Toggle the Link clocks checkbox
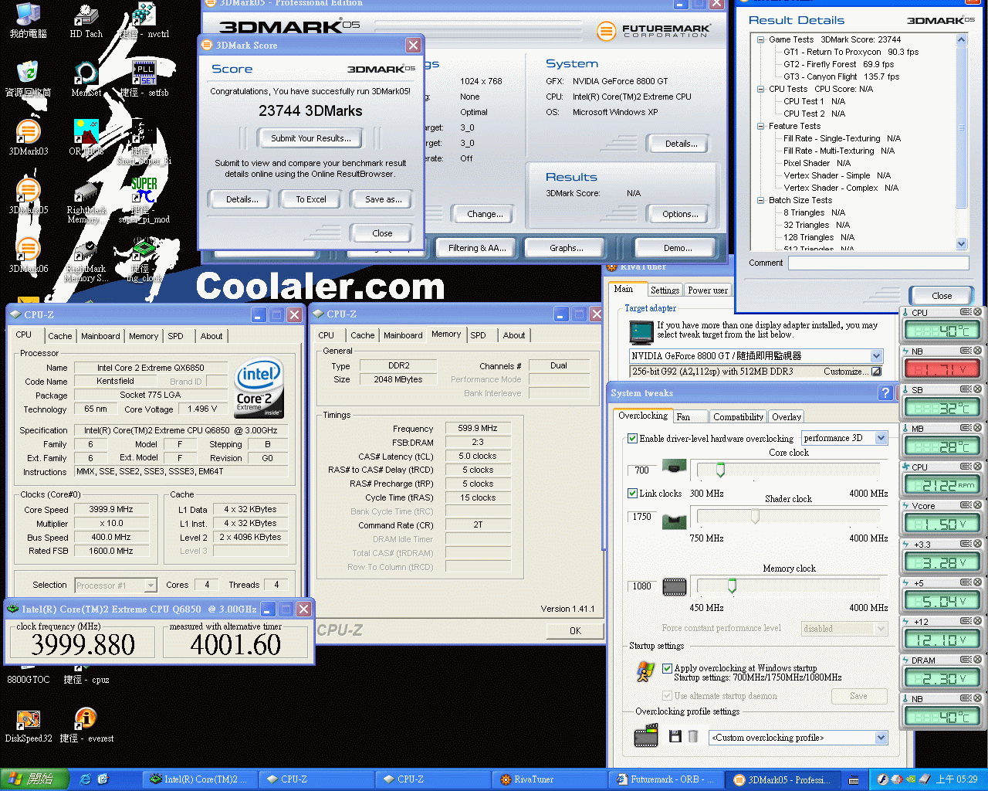Screen dimensions: 988x791 633,494
